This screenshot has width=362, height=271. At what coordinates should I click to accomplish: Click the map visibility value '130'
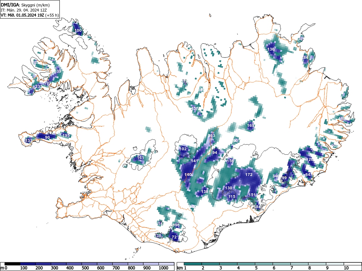pyautogui.click(x=228, y=188)
